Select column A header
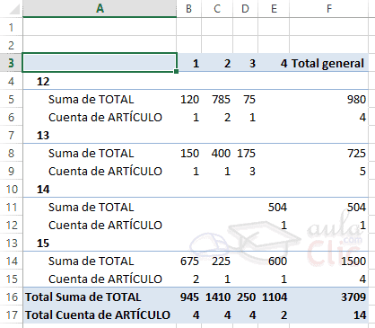The height and width of the screenshot is (328, 375). pos(100,8)
